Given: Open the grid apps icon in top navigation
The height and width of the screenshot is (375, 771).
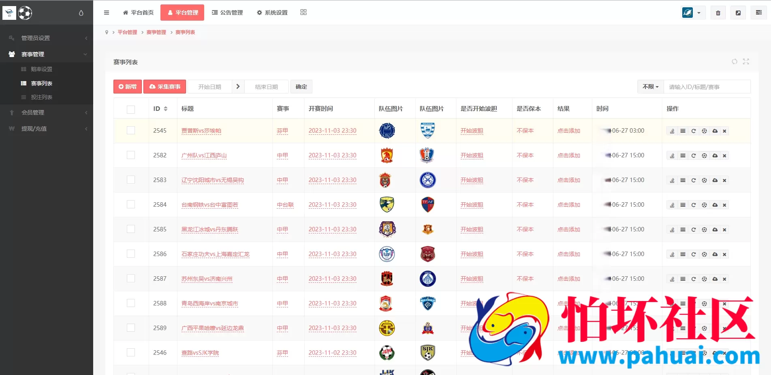Looking at the screenshot, I should click(x=303, y=12).
